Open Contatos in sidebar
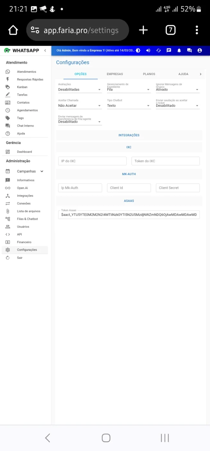The width and height of the screenshot is (210, 451). coord(25,102)
